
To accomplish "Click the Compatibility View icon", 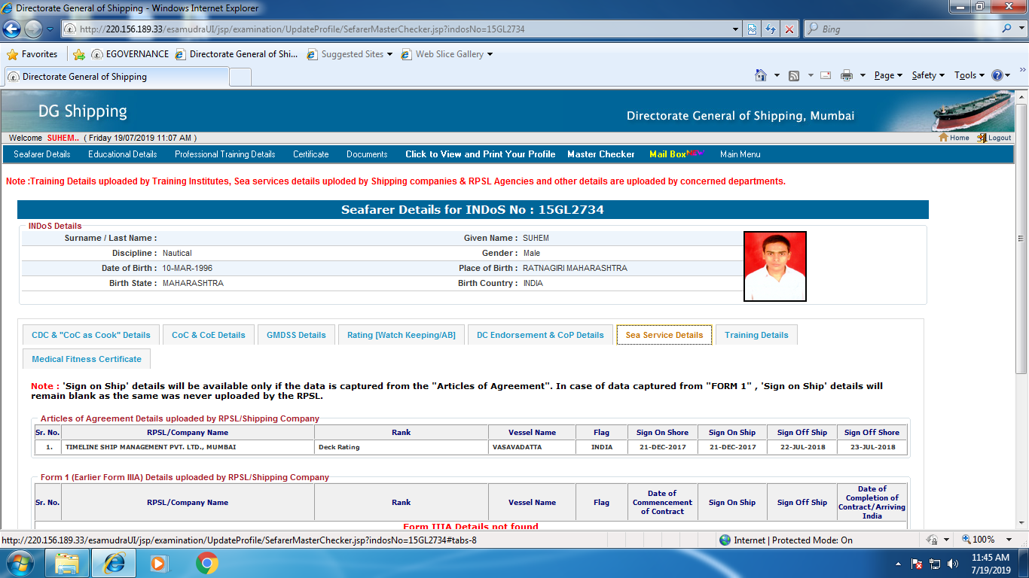I will click(752, 29).
